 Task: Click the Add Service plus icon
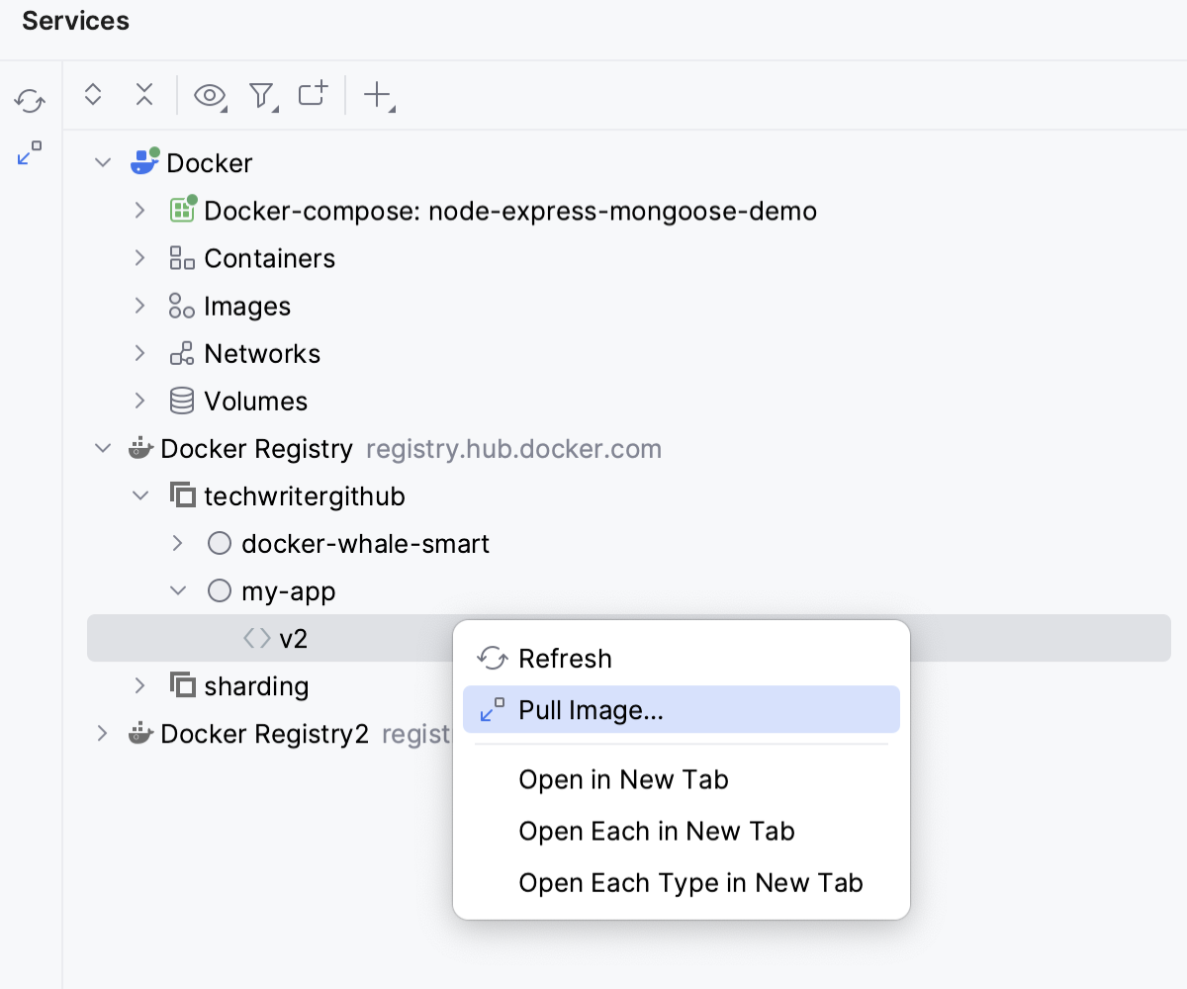pyautogui.click(x=377, y=95)
